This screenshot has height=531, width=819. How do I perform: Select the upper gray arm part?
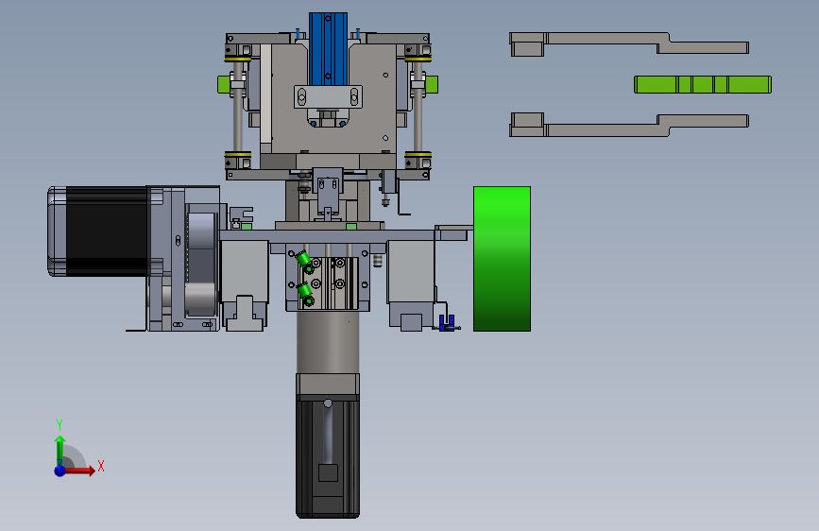tap(629, 43)
